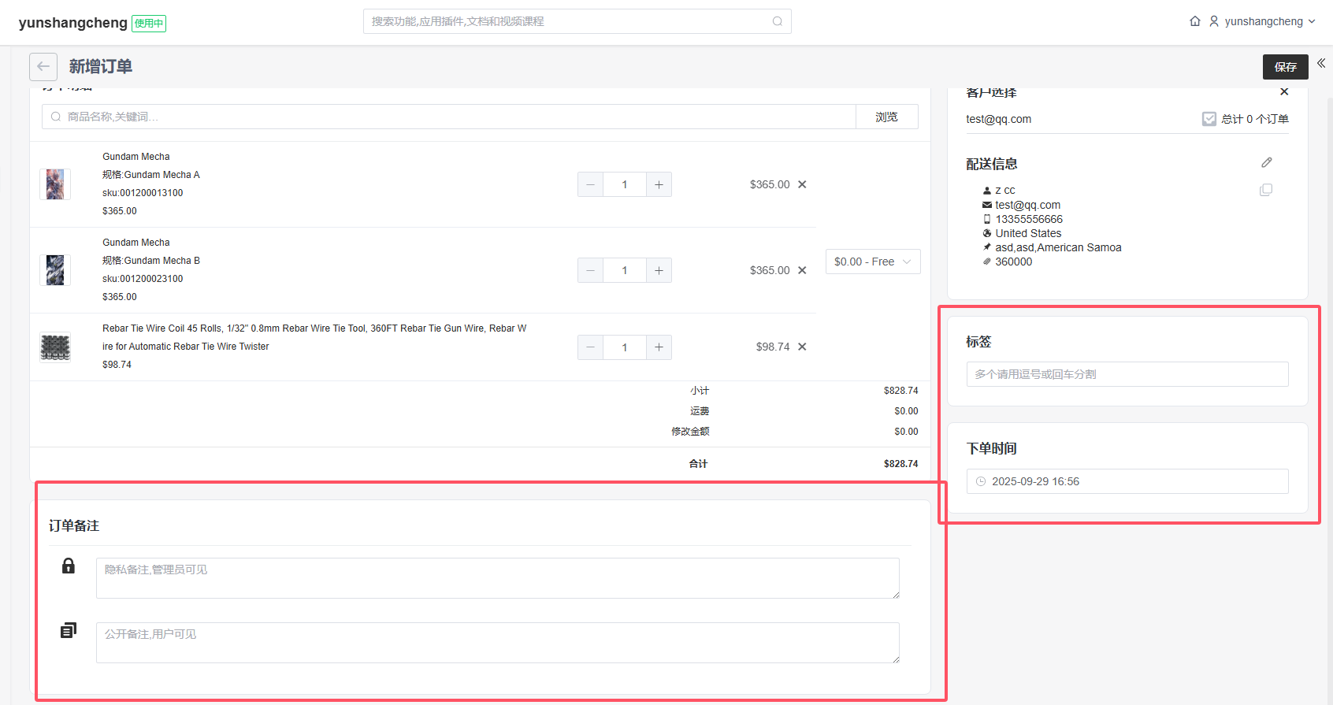Increase quantity of Rebar Tie Wire Coil
Viewport: 1333px width, 705px height.
pos(659,347)
